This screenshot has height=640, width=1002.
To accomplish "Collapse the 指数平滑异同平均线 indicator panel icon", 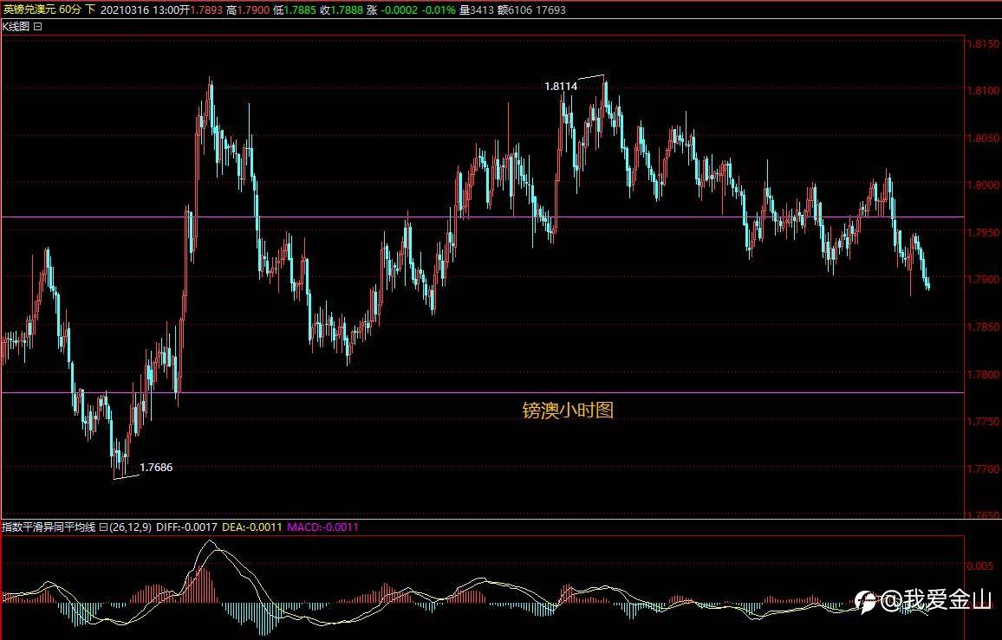I will (x=102, y=527).
